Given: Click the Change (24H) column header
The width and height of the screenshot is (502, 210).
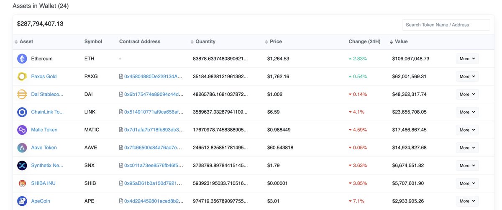Looking at the screenshot, I should click(364, 41).
